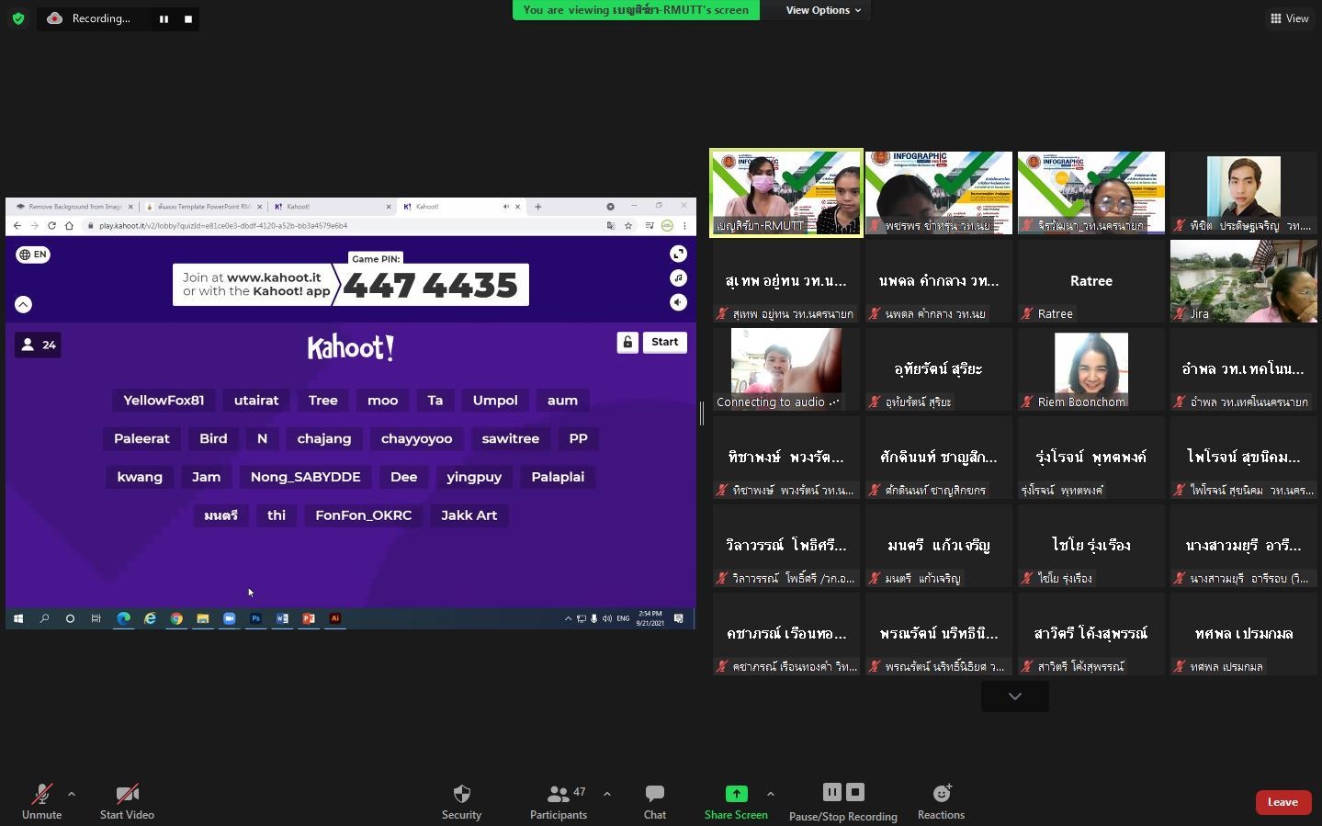Expand share options arrow beside Share Screen
1322x826 pixels.
pos(770,794)
